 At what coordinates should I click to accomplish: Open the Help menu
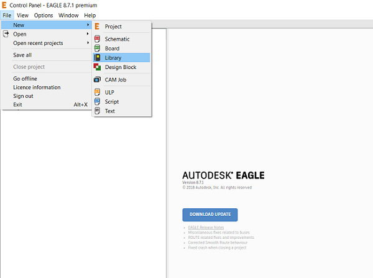point(90,15)
